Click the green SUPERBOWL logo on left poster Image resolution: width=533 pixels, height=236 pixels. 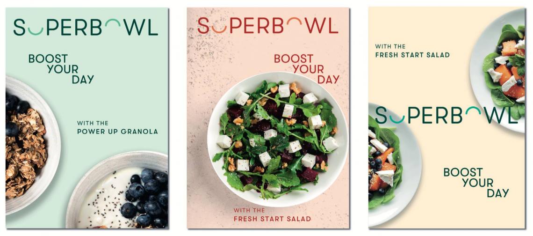tap(86, 27)
